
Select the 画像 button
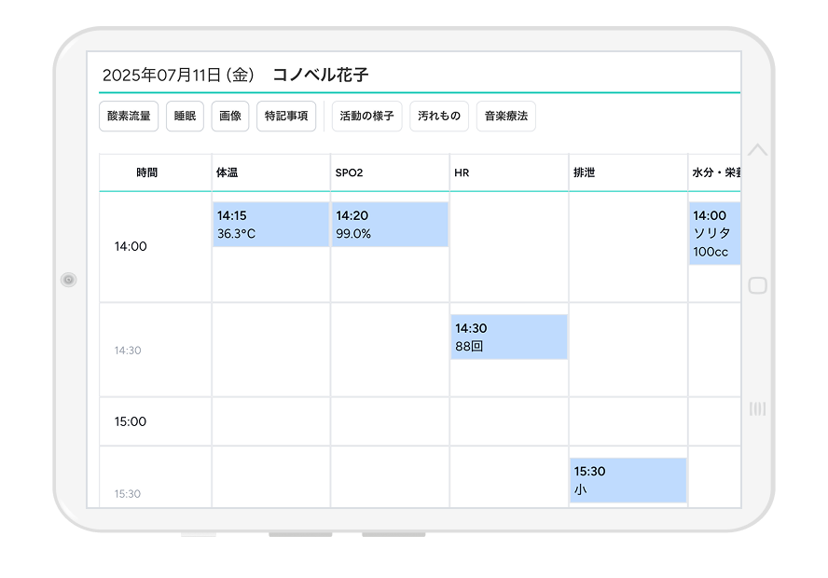230,117
